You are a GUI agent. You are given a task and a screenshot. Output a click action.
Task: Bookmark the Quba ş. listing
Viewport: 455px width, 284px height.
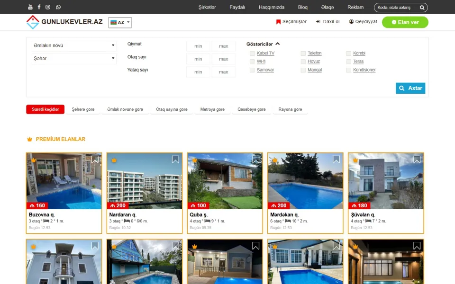255,160
